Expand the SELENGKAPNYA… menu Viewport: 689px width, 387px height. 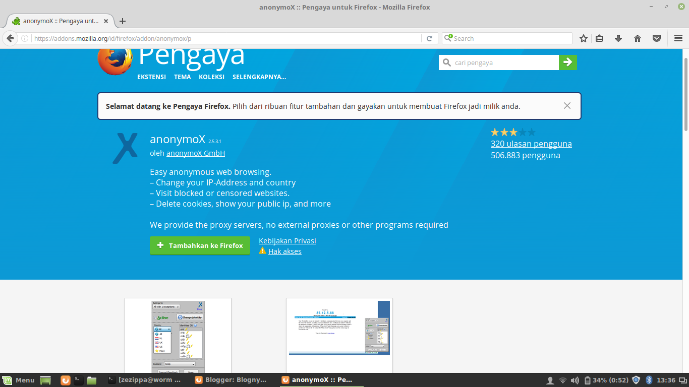point(259,77)
